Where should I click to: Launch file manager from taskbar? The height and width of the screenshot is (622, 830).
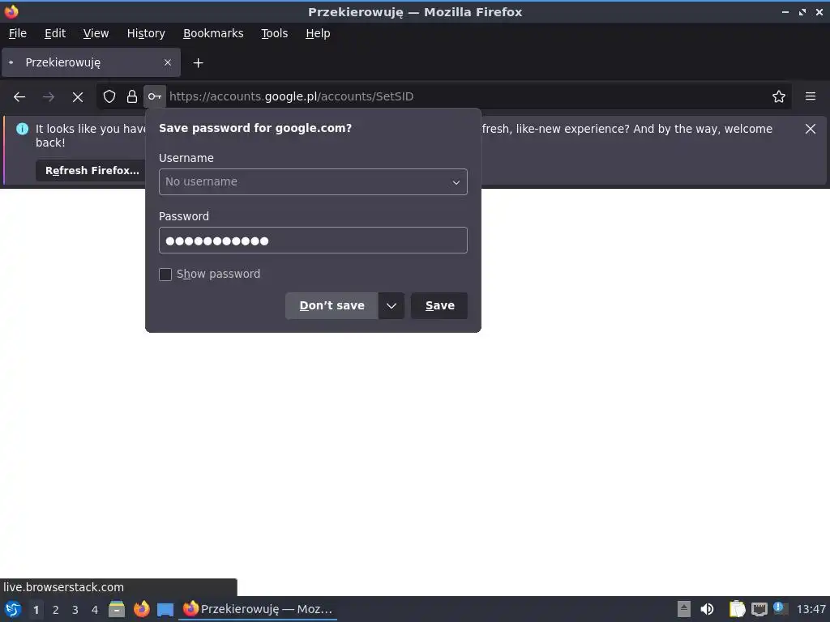pos(117,609)
